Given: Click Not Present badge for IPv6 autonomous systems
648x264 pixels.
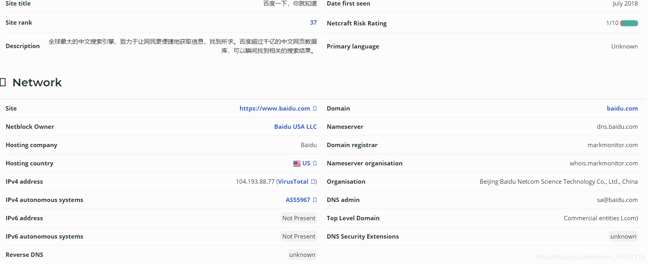Looking at the screenshot, I should point(299,237).
